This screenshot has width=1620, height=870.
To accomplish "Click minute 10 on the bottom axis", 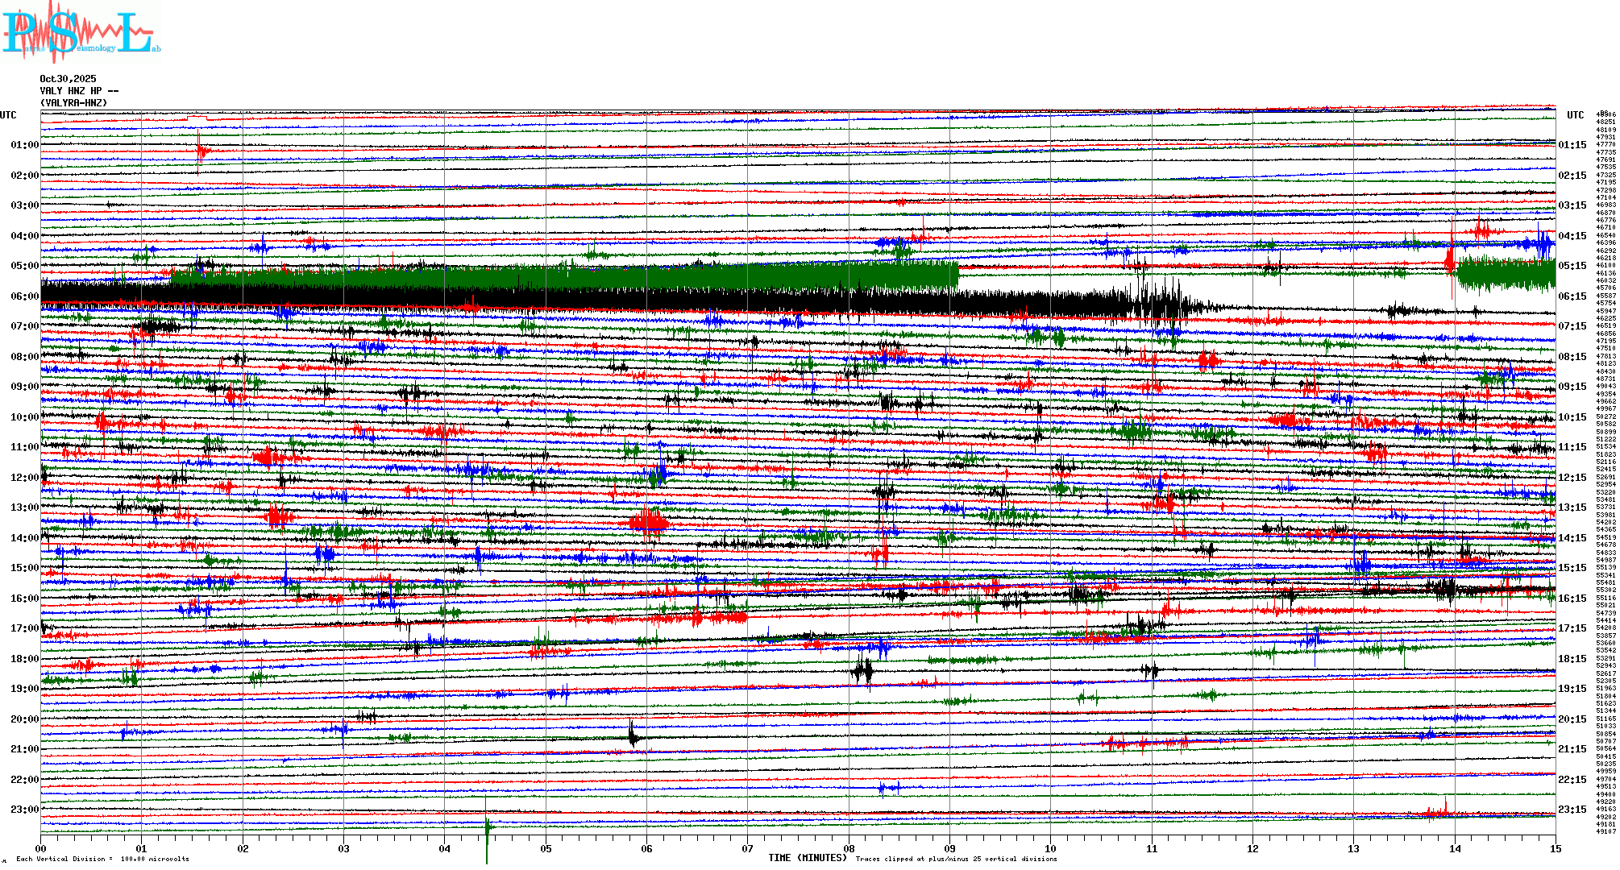I will [1050, 848].
